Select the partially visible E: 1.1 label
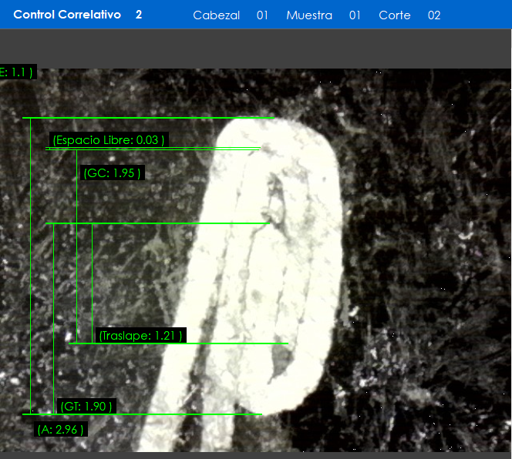This screenshot has width=512, height=459. [17, 72]
